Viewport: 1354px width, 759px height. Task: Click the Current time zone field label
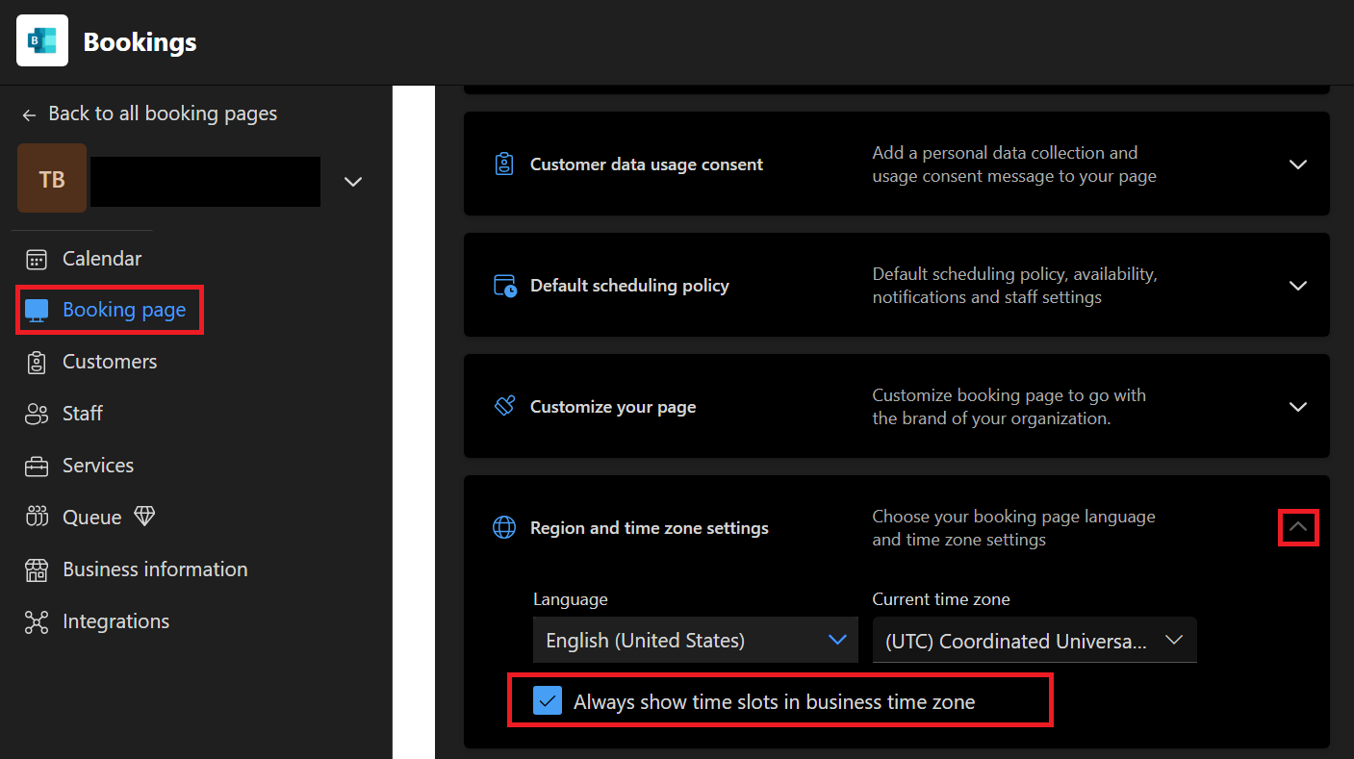coord(941,599)
